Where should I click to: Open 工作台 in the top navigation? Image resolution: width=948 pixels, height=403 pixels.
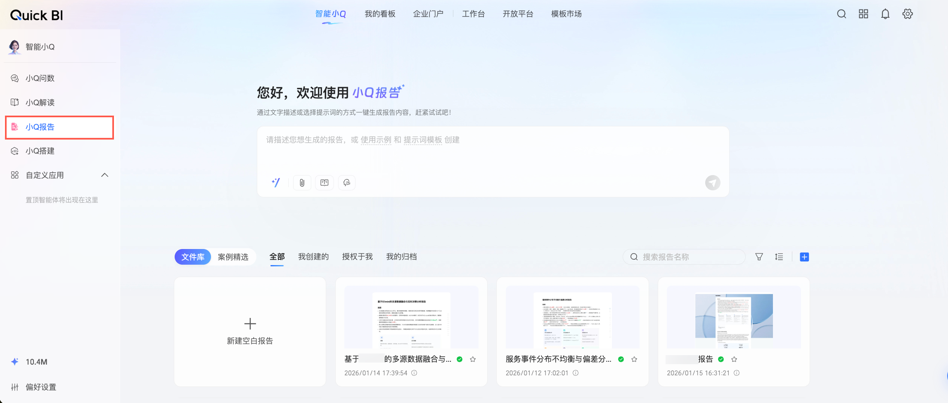(474, 14)
